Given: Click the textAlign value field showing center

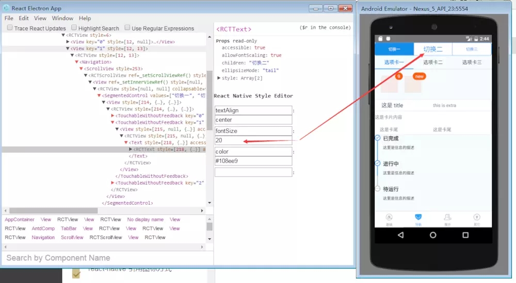Looking at the screenshot, I should click(x=253, y=120).
